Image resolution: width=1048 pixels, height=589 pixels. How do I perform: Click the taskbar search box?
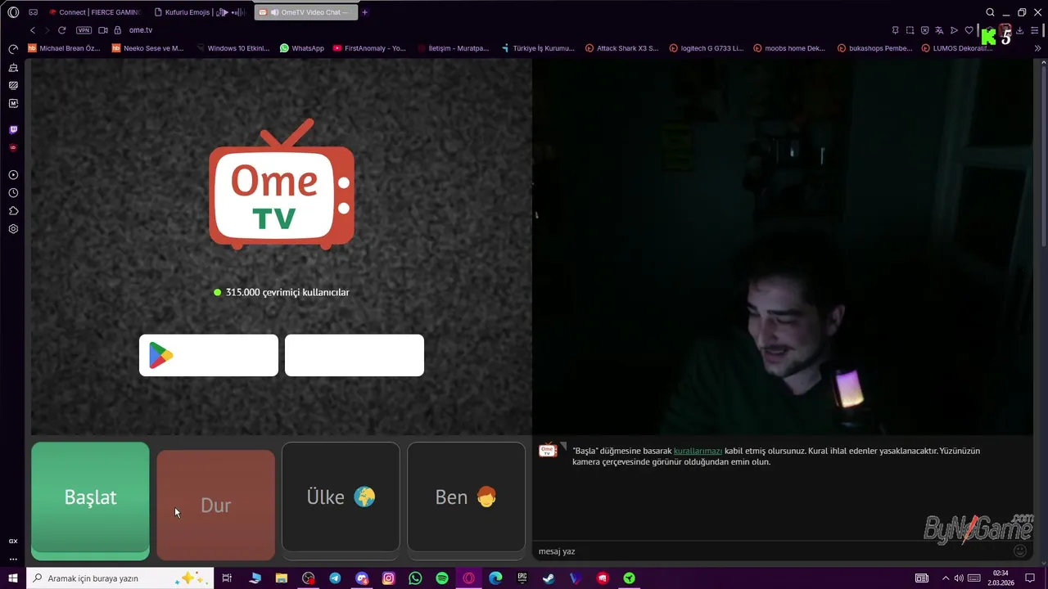(x=120, y=578)
